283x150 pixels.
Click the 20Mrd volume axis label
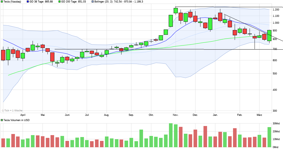[276, 132]
